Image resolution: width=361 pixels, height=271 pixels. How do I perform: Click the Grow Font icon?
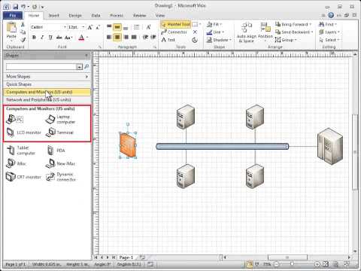click(x=90, y=27)
